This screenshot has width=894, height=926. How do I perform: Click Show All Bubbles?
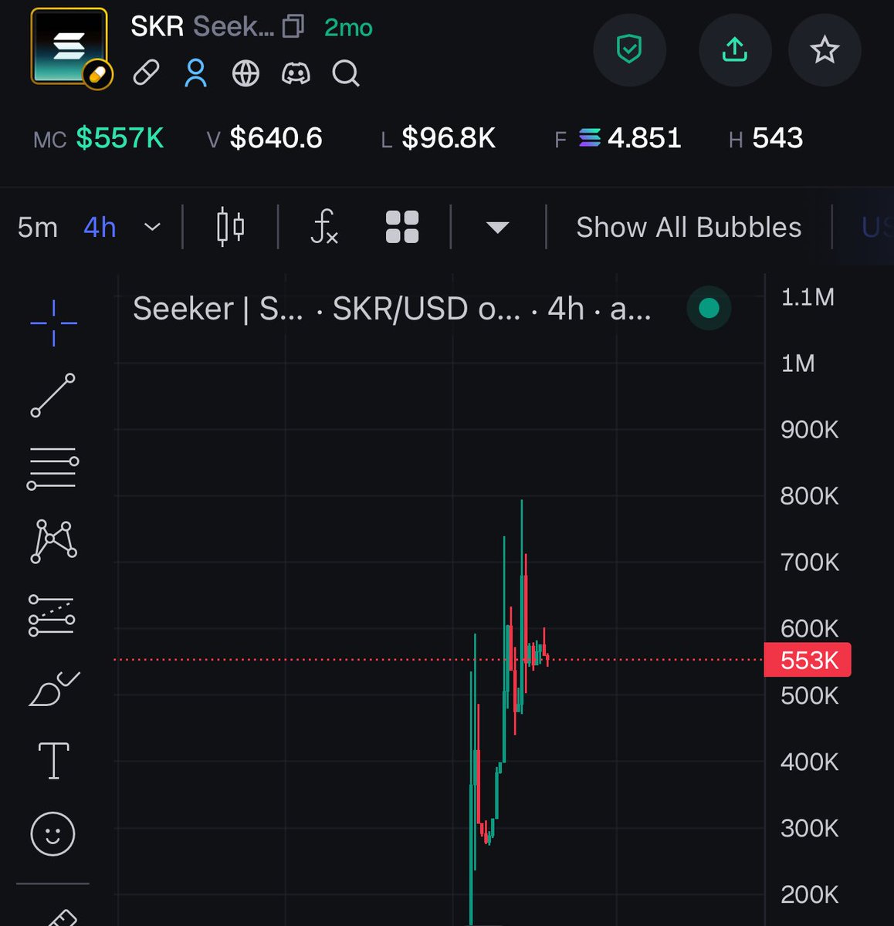point(689,228)
